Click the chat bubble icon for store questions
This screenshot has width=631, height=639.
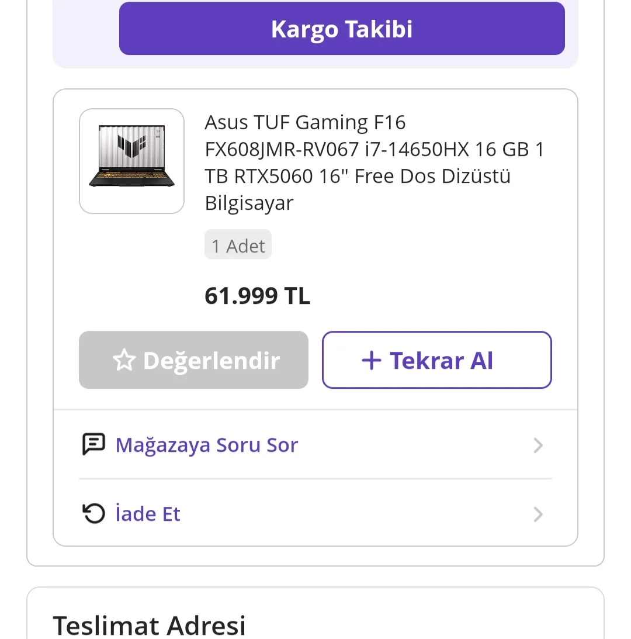[93, 445]
